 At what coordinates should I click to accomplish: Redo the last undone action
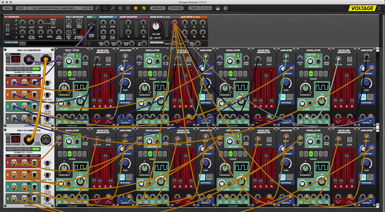tap(105, 8)
